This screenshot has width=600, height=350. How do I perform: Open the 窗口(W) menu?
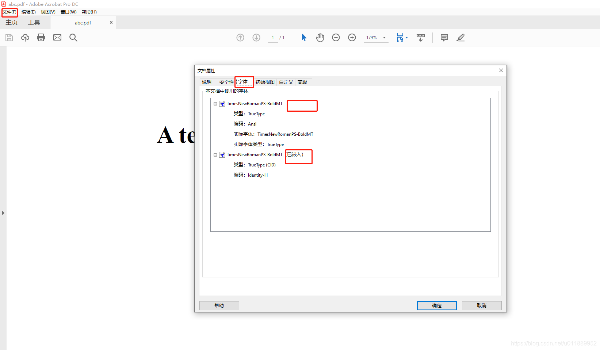pyautogui.click(x=68, y=12)
